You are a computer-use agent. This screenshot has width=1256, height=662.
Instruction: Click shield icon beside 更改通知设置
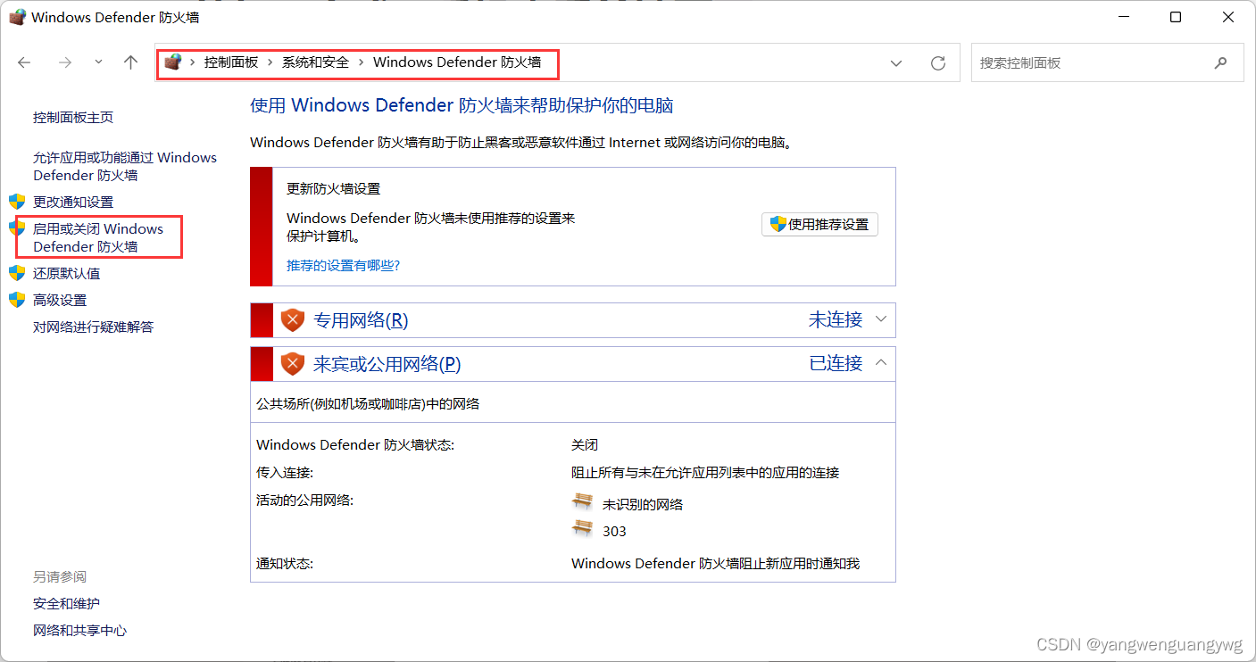click(x=17, y=202)
